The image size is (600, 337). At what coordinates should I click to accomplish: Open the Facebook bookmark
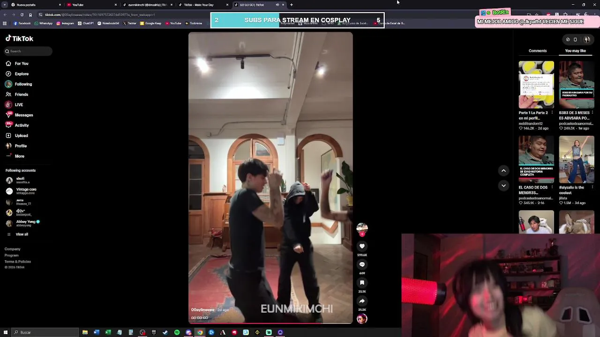tap(22, 23)
